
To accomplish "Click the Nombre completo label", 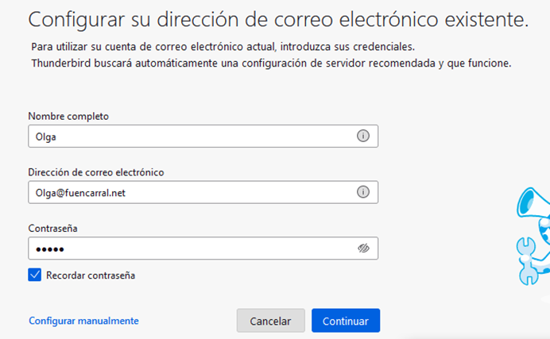I will pyautogui.click(x=68, y=116).
